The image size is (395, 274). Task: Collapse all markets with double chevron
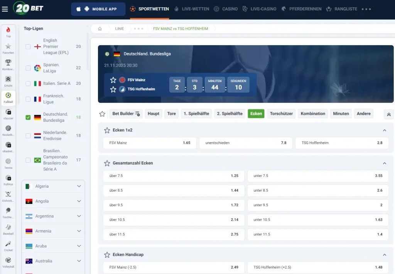388,114
